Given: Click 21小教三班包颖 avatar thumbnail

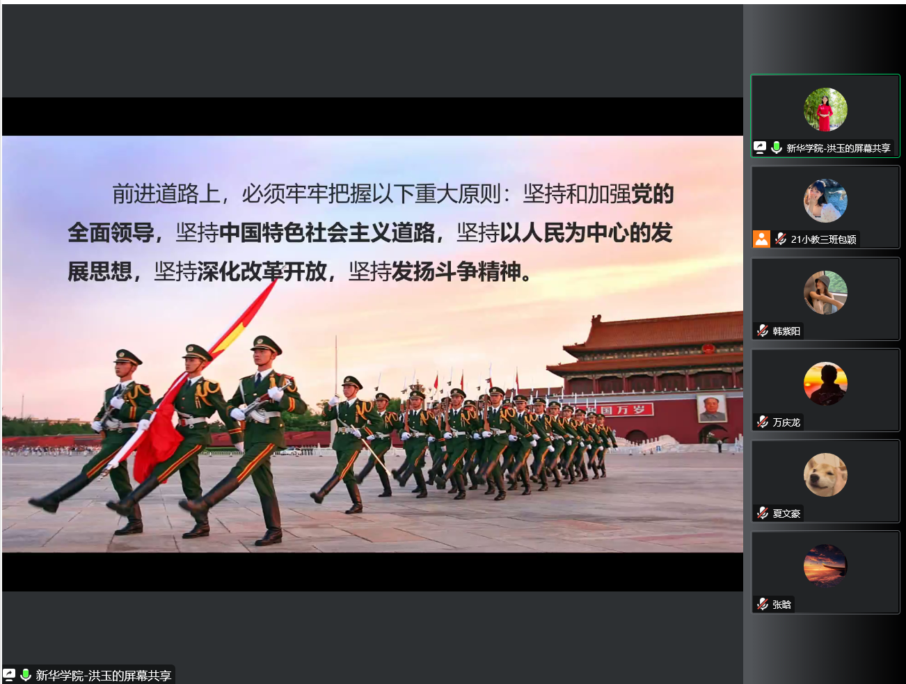Looking at the screenshot, I should pyautogui.click(x=825, y=201).
